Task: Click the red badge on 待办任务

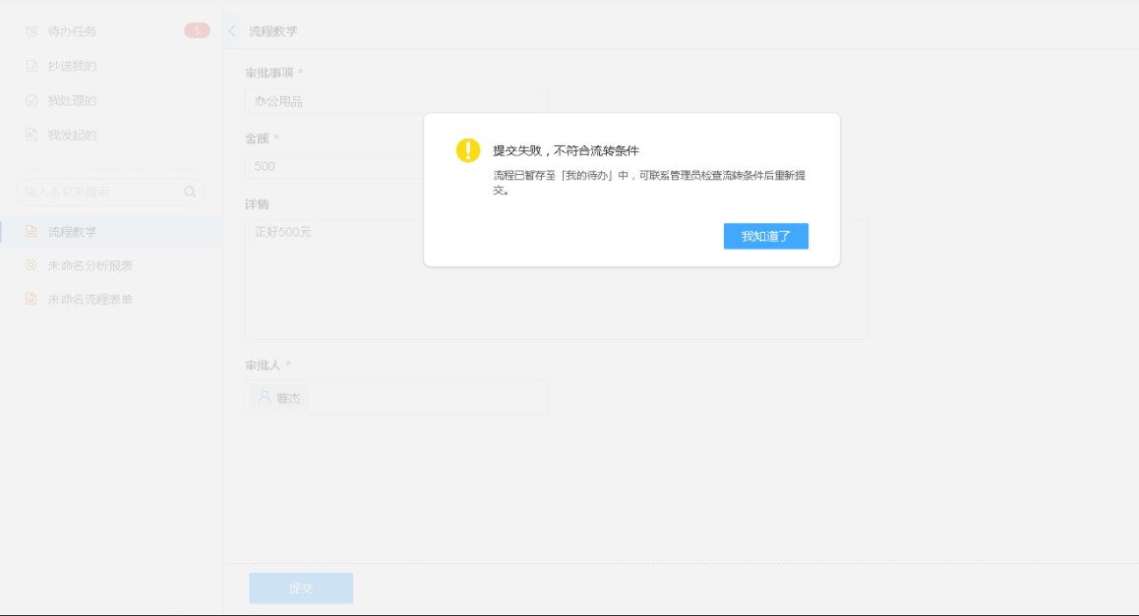Action: coord(197,30)
